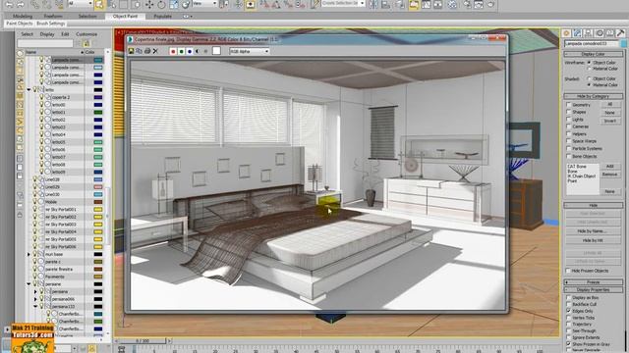Check the Lights hide category box

click(x=568, y=120)
